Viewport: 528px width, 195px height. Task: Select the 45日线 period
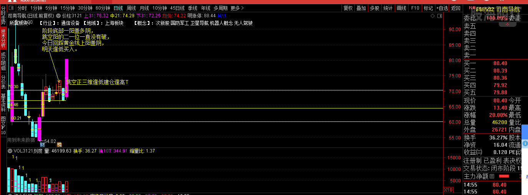coord(177,8)
